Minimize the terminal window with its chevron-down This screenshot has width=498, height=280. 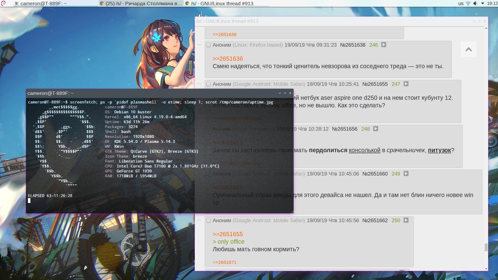[x=280, y=93]
